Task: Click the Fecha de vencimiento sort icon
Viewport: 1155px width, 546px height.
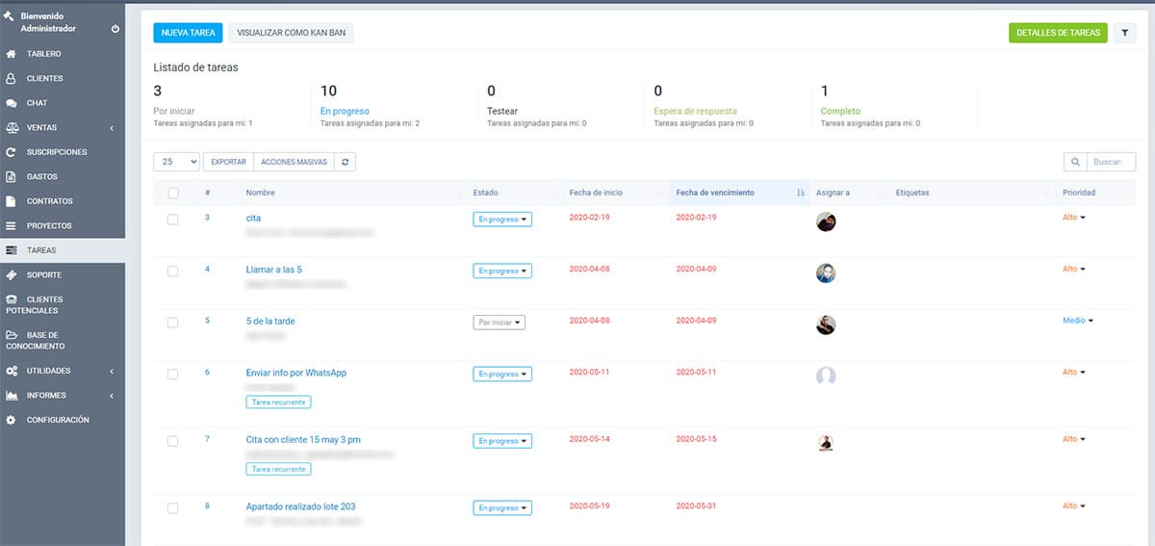Action: pyautogui.click(x=801, y=193)
